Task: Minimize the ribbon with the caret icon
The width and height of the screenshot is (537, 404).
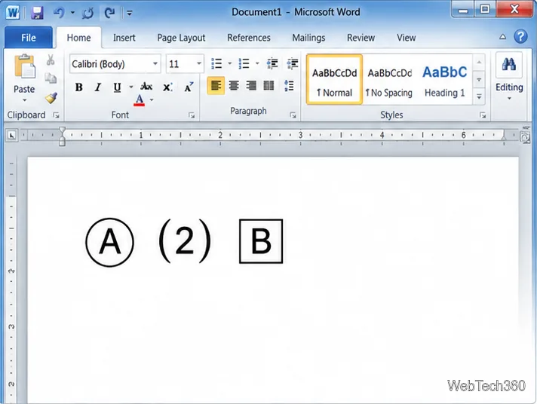Action: tap(502, 37)
